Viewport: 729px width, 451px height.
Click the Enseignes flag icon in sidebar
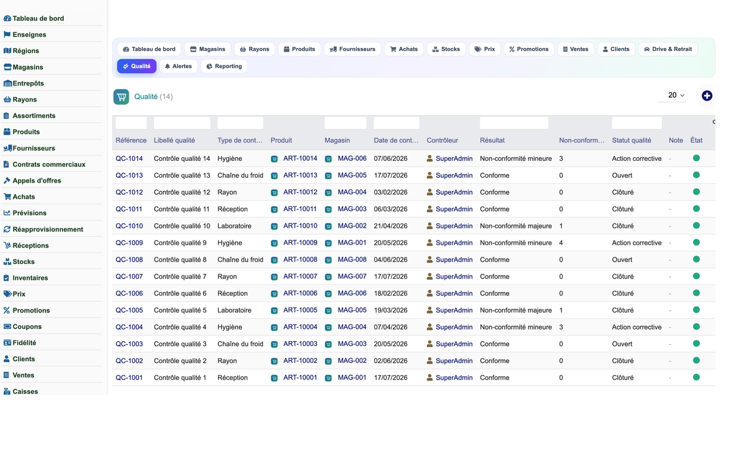coord(7,35)
